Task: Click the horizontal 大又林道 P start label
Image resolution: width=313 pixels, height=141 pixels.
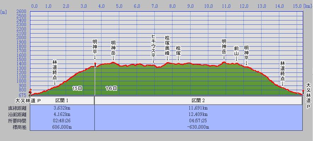Action: 28,101
